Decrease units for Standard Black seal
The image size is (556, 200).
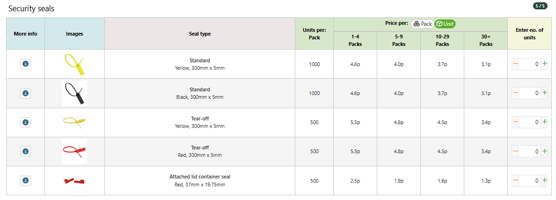(516, 93)
